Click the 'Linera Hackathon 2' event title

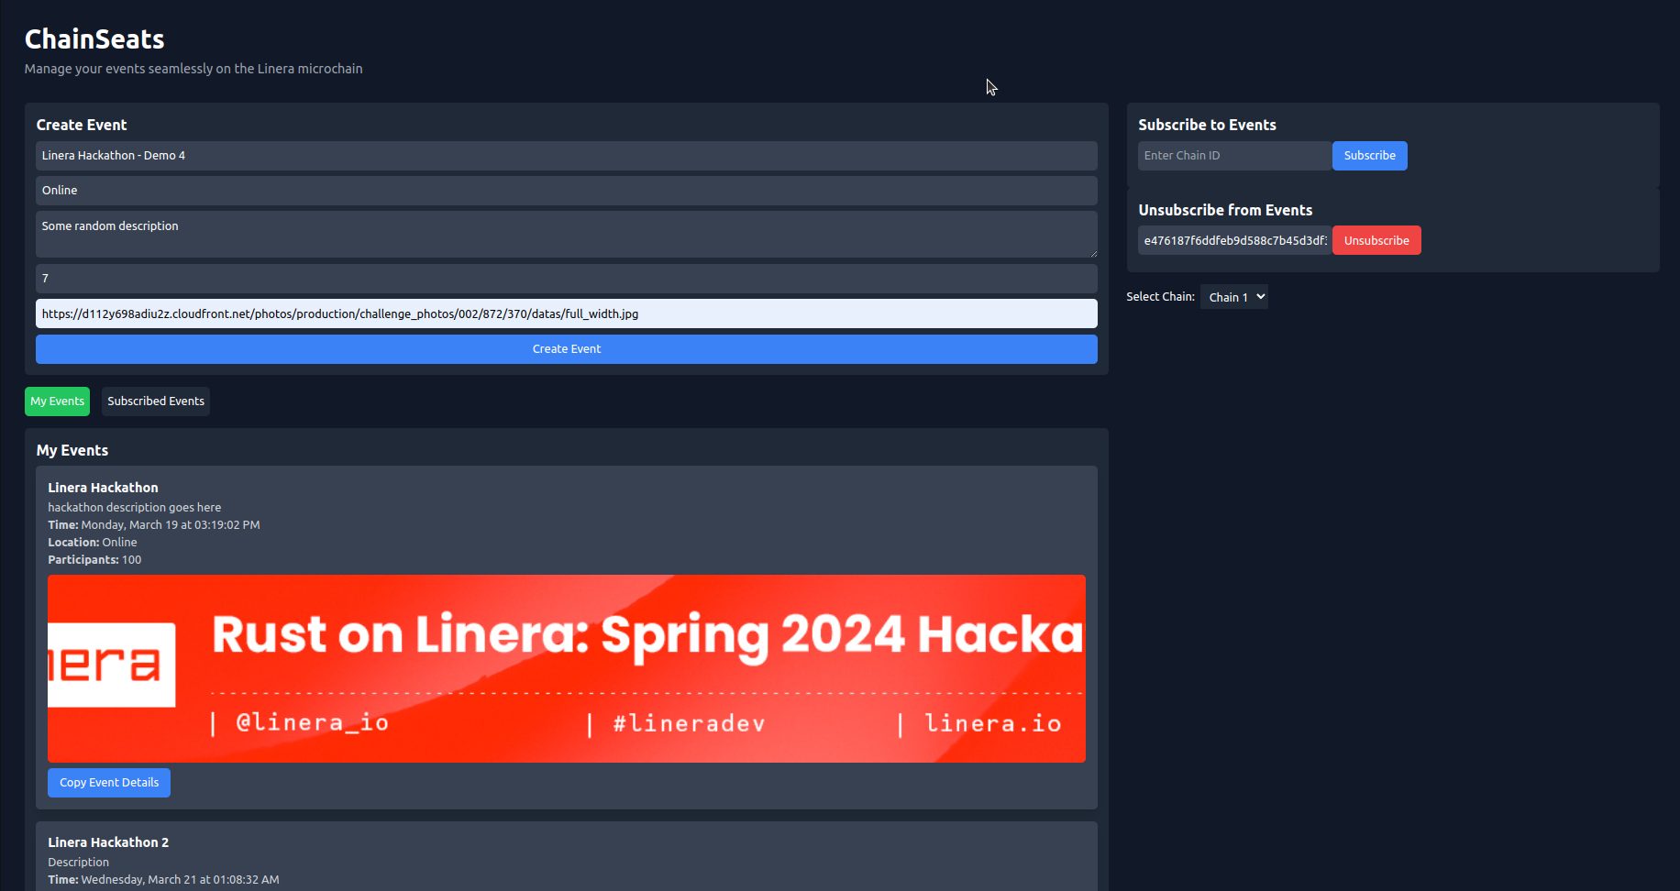pyautogui.click(x=108, y=842)
